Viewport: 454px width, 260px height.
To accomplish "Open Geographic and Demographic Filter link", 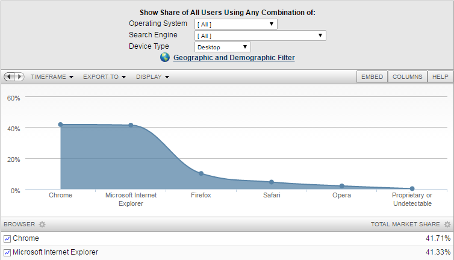I will point(234,58).
